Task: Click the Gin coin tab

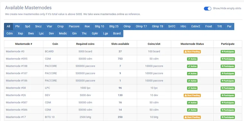Action: (74, 33)
